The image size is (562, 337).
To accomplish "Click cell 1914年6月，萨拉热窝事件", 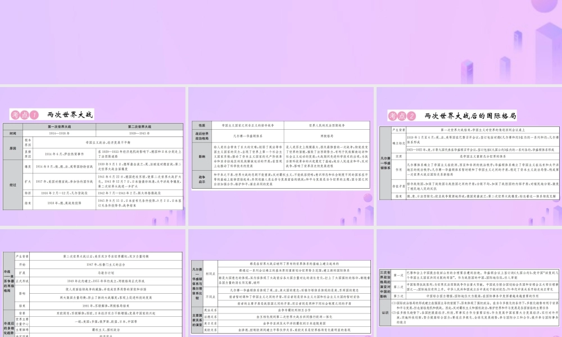I will pos(65,154).
